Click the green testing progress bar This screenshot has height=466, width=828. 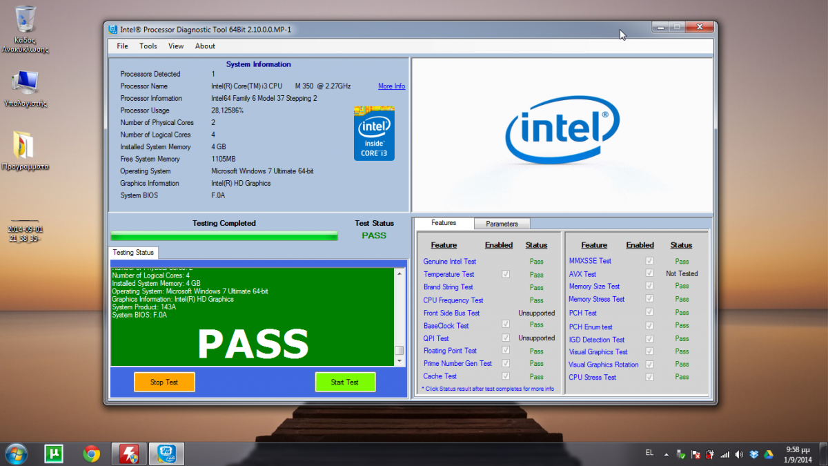pyautogui.click(x=224, y=236)
